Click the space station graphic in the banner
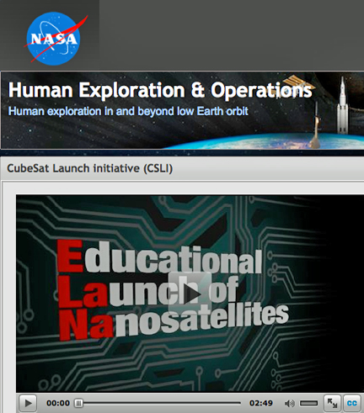364x413 pixels. [x=297, y=83]
